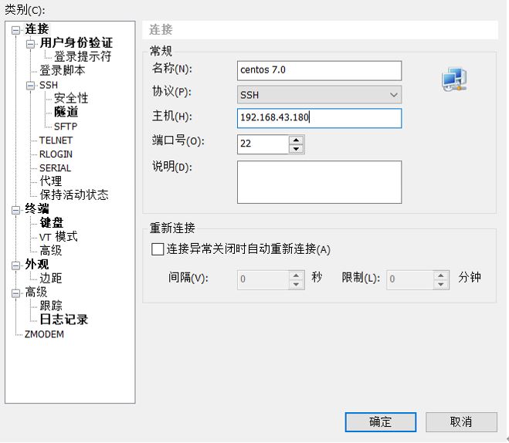509x443 pixels.
Task: Click the 取消 button
Action: [461, 422]
